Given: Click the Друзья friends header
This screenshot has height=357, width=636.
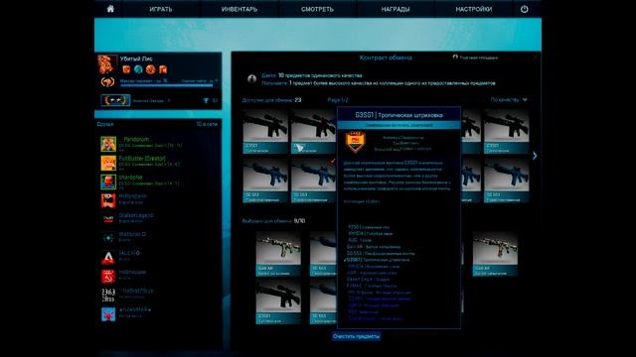Looking at the screenshot, I should click(105, 124).
